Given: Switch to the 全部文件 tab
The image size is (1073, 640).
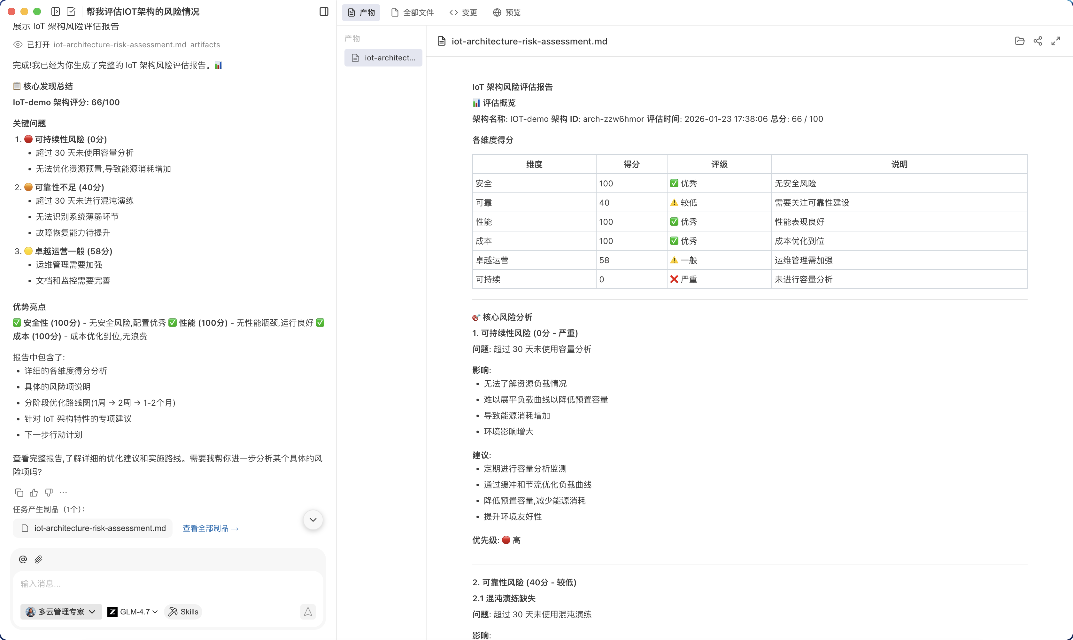Looking at the screenshot, I should pyautogui.click(x=412, y=12).
